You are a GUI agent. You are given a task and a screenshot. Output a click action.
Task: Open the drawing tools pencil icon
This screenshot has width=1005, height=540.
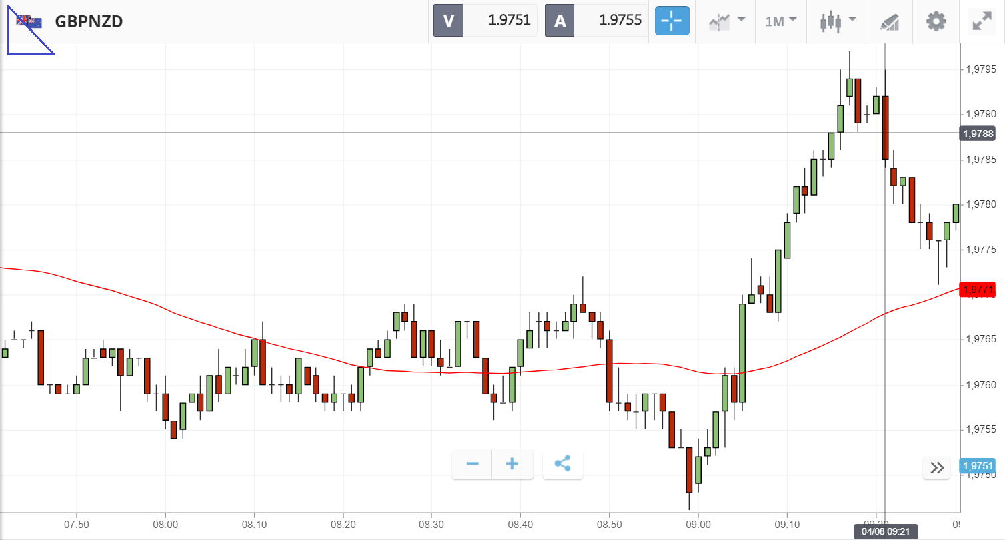pos(889,21)
